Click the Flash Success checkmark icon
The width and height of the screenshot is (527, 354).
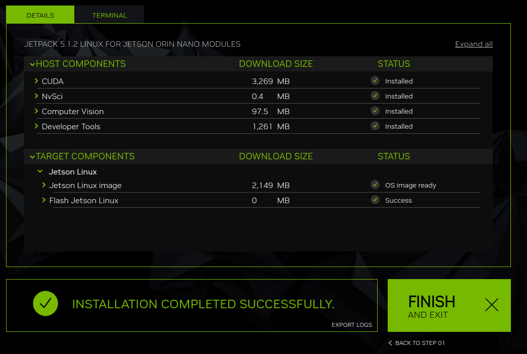pos(375,200)
